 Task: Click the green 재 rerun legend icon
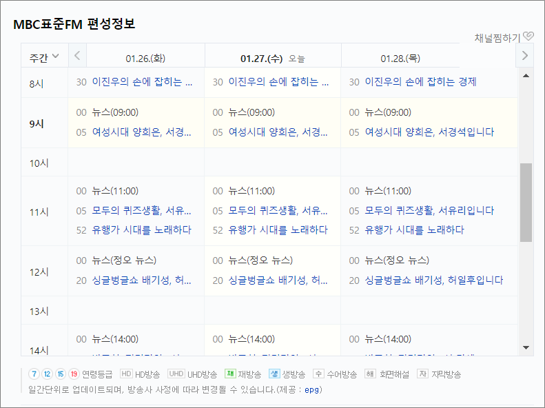pos(230,374)
